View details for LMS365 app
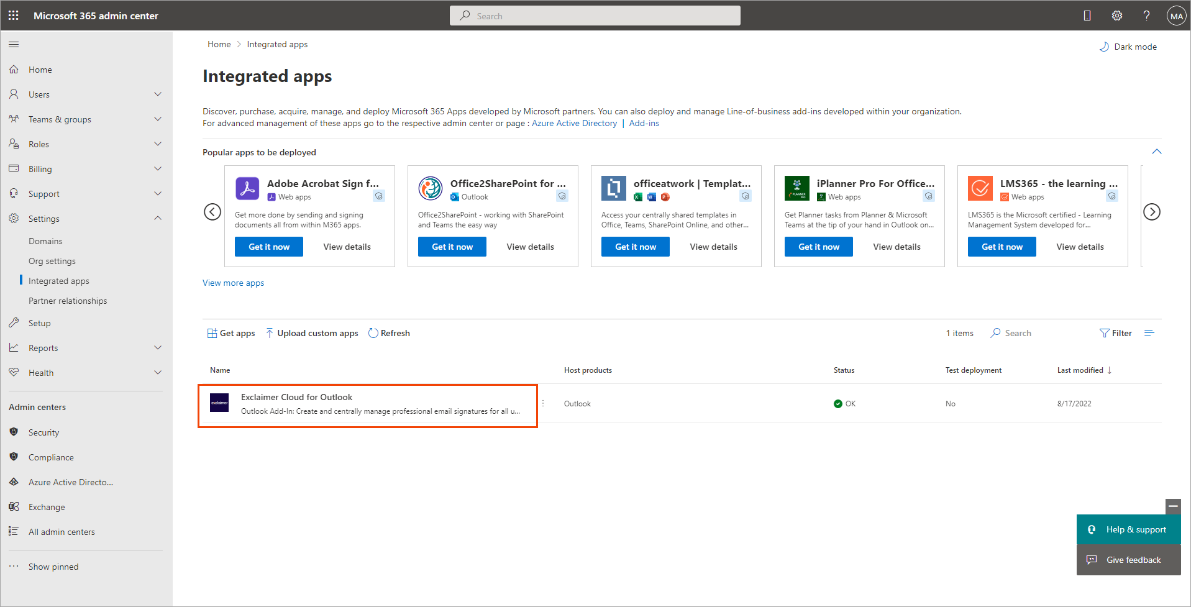 pos(1080,247)
